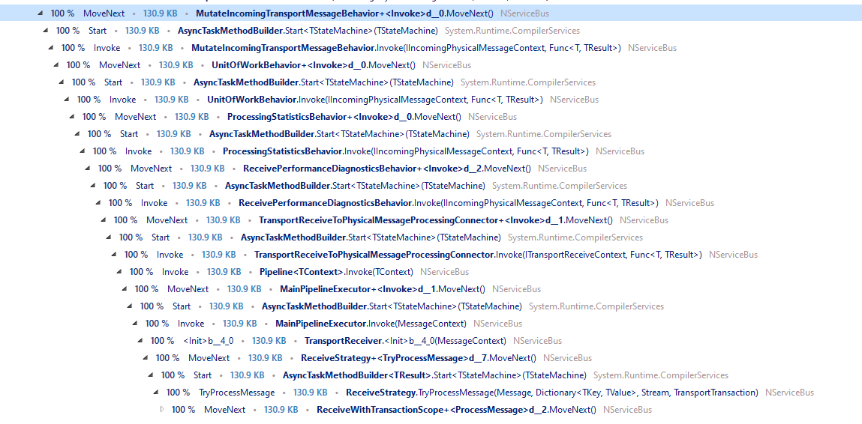This screenshot has width=862, height=424.
Task: Collapse the Pipeline<TContext>.Invoke node arrow
Action: click(119, 272)
